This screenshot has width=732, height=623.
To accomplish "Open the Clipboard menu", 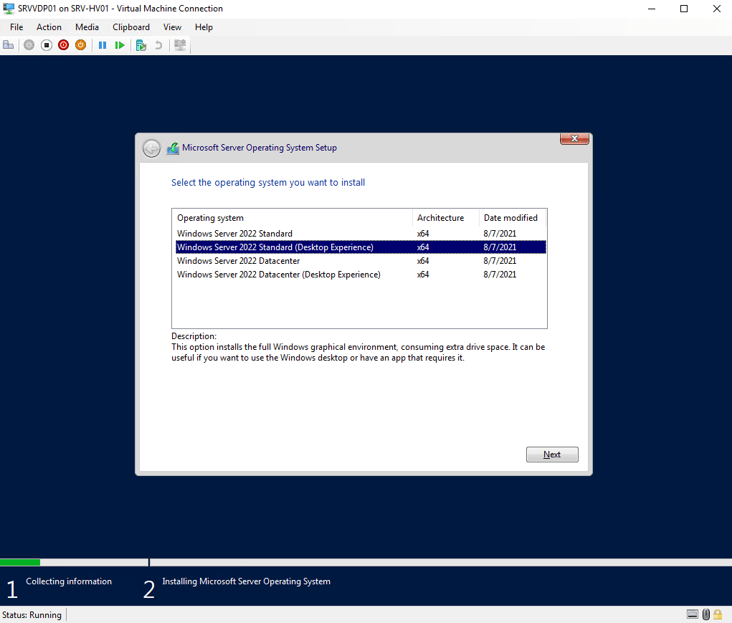I will [x=131, y=27].
